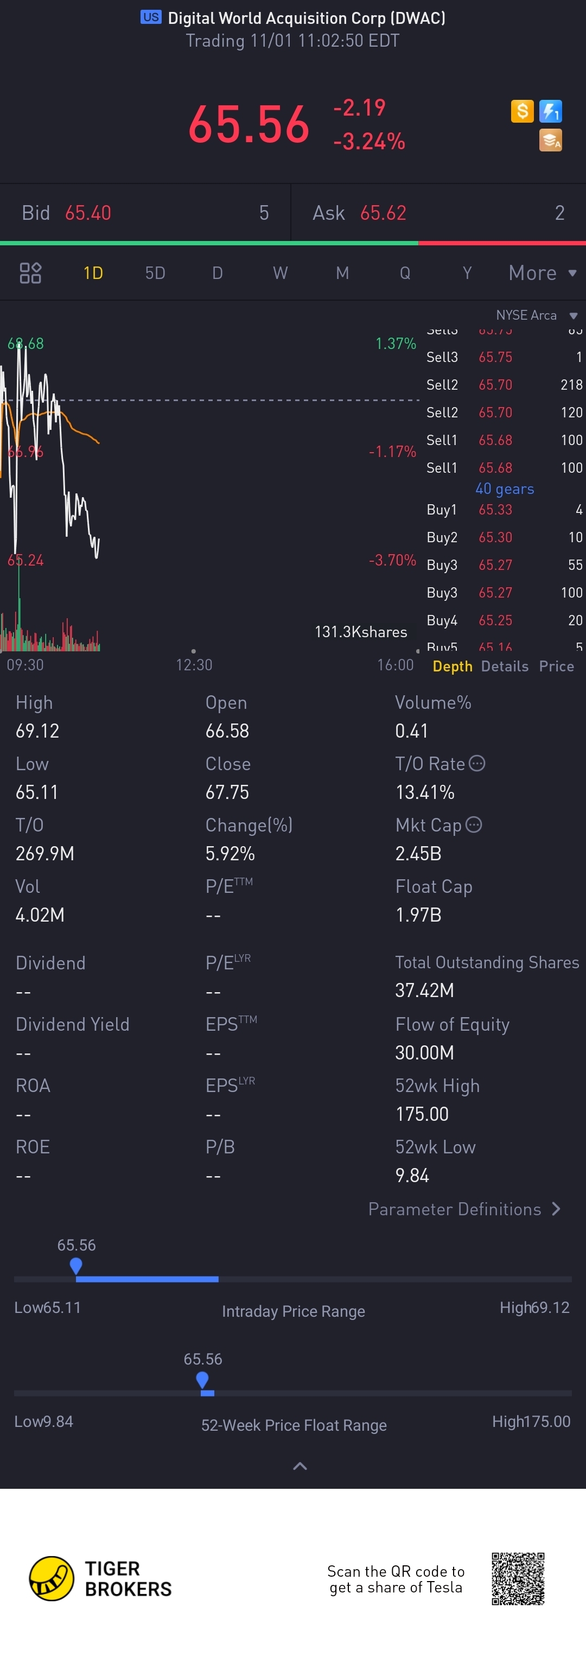The width and height of the screenshot is (586, 1669).
Task: Tap the 40 gears depth setting
Action: pos(505,488)
